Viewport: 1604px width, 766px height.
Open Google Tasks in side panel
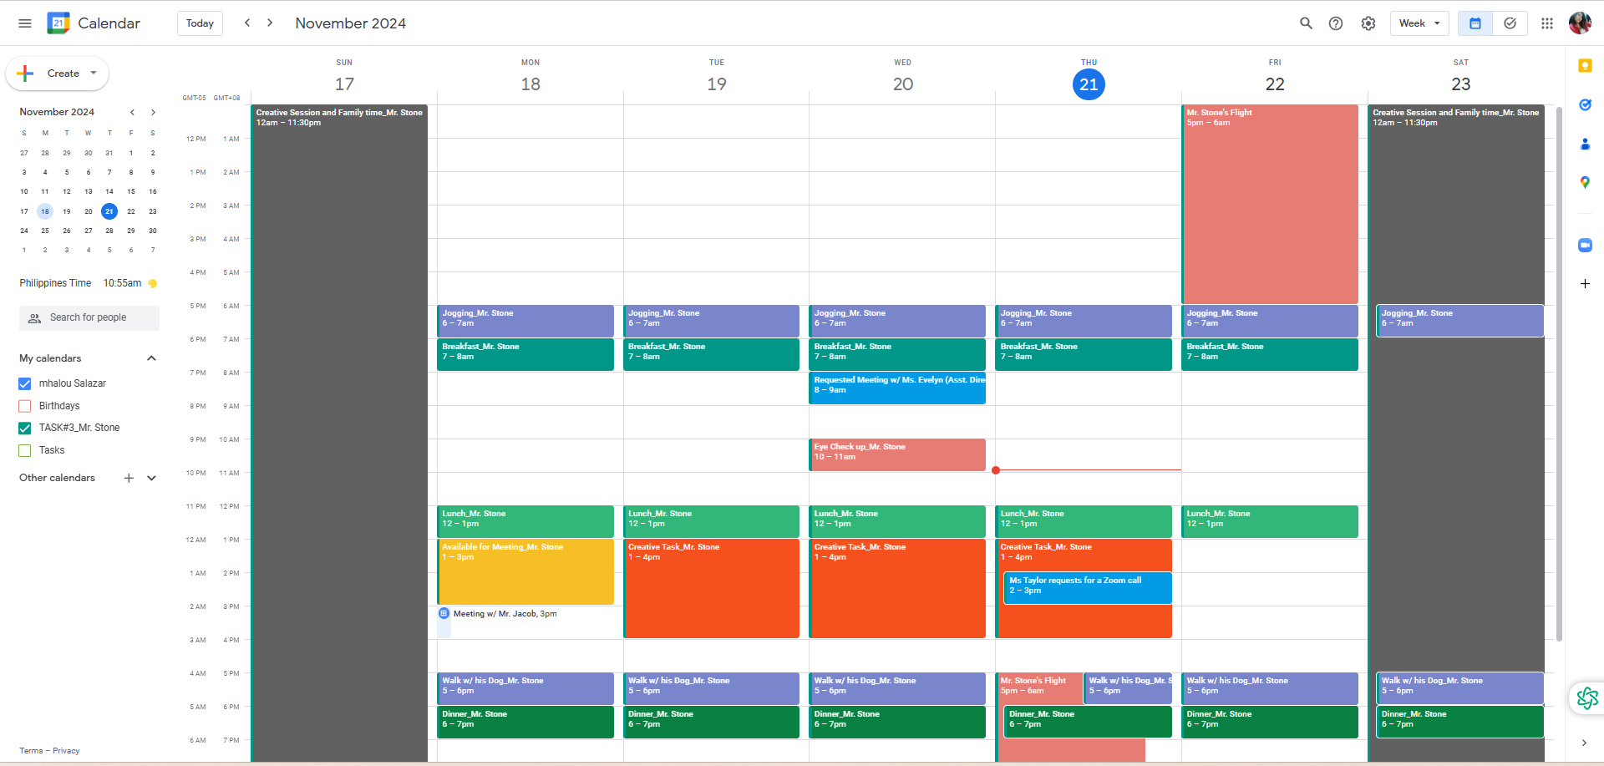click(x=1585, y=104)
